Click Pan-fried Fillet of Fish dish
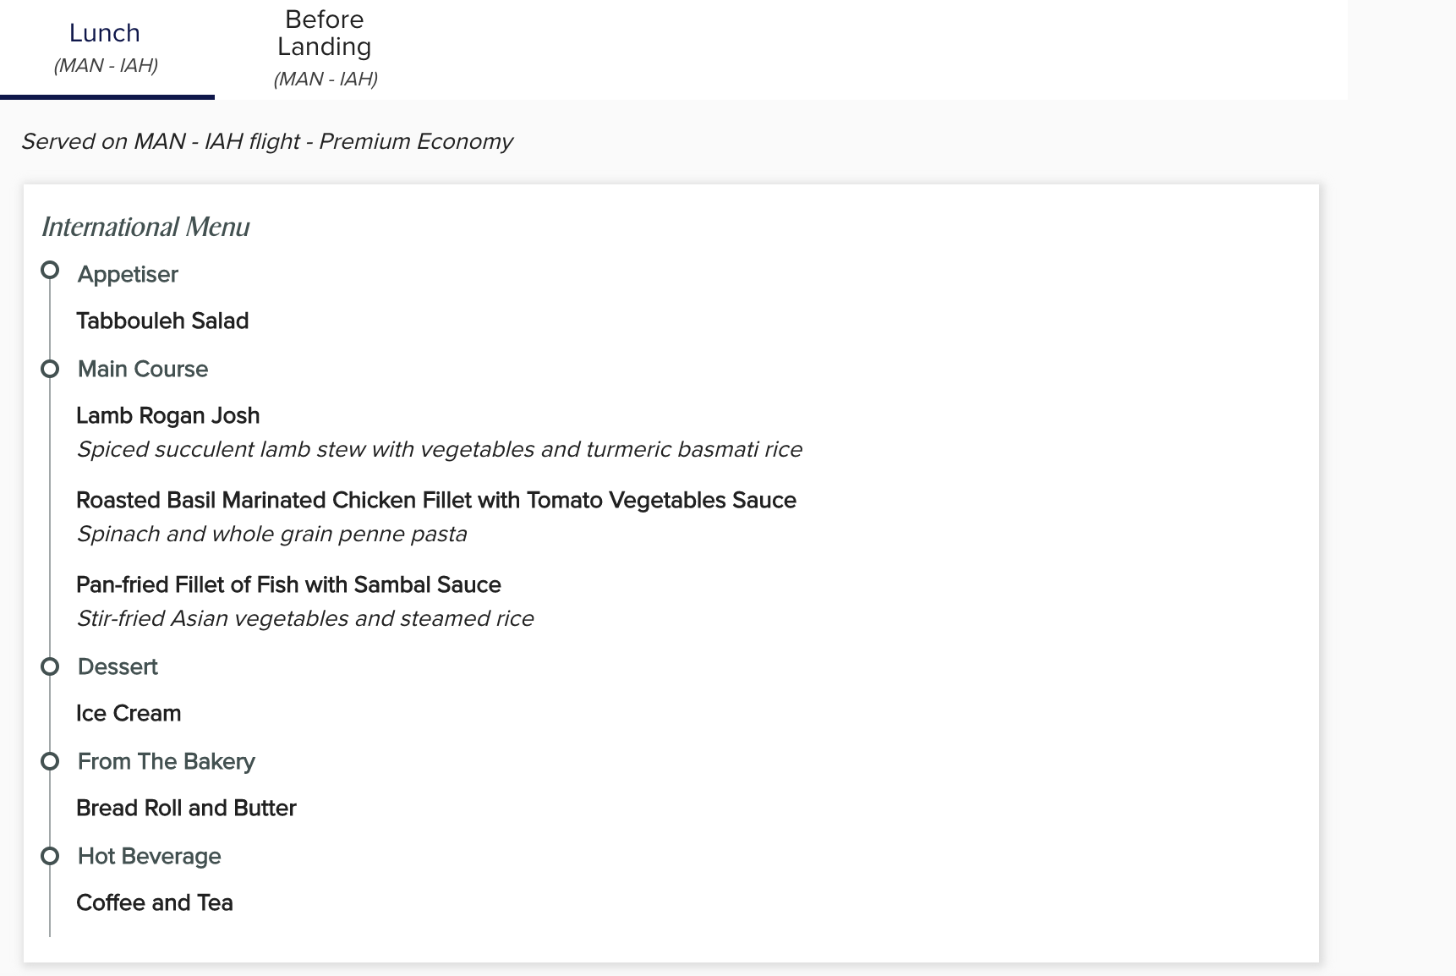 (x=288, y=584)
